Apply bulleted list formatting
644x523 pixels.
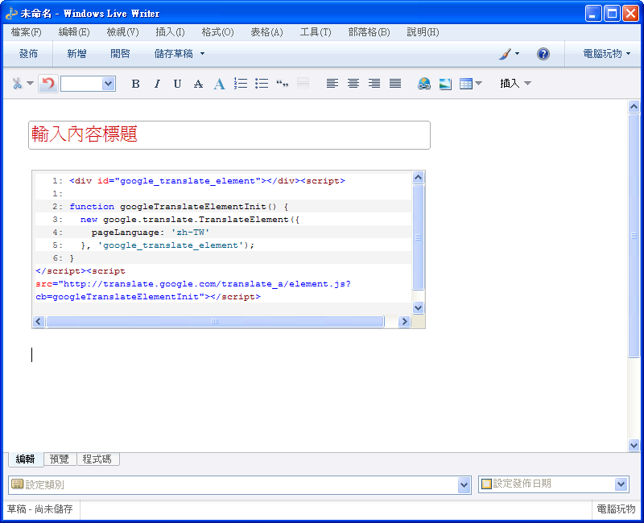(262, 84)
